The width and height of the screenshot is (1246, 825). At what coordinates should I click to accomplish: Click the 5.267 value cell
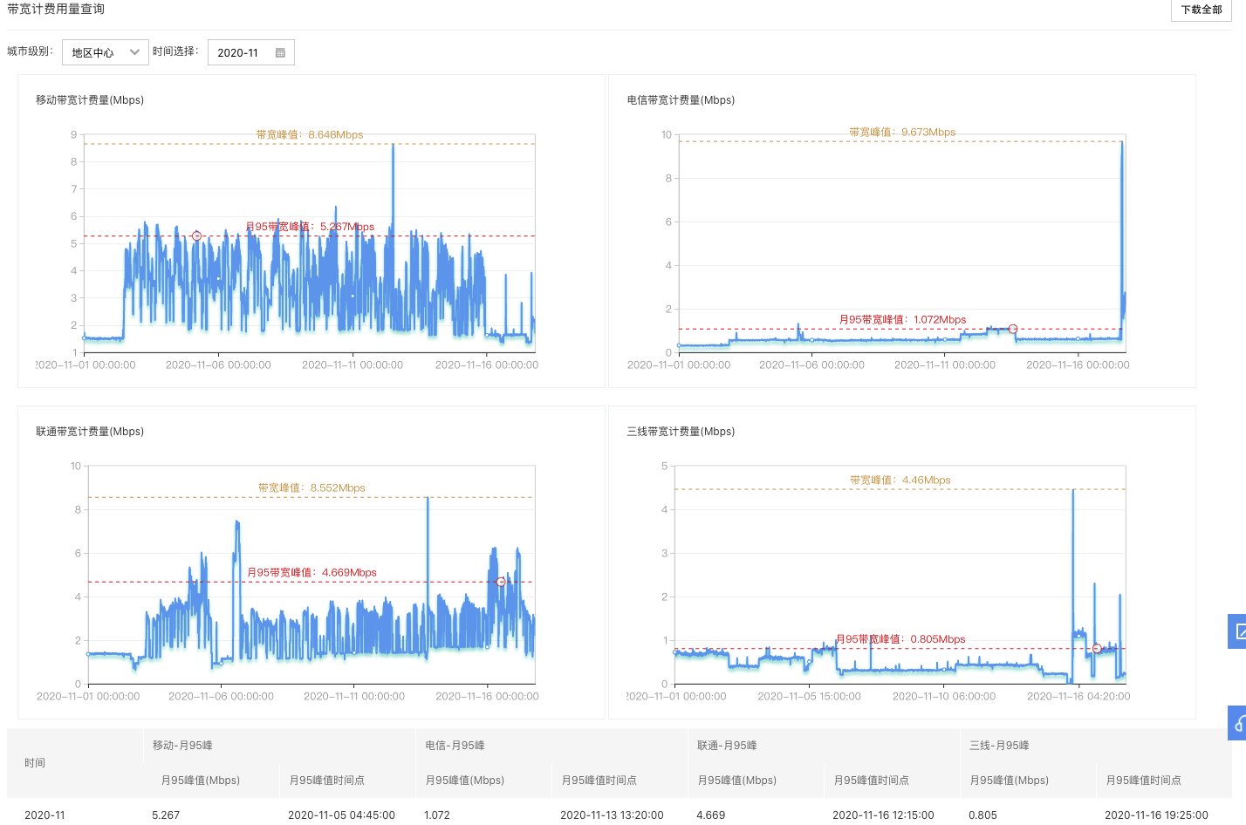[x=166, y=815]
